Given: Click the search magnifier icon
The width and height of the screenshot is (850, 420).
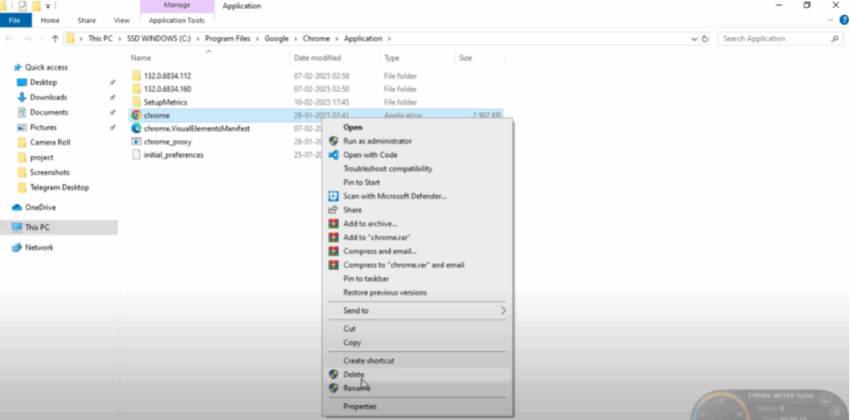Looking at the screenshot, I should pyautogui.click(x=835, y=39).
